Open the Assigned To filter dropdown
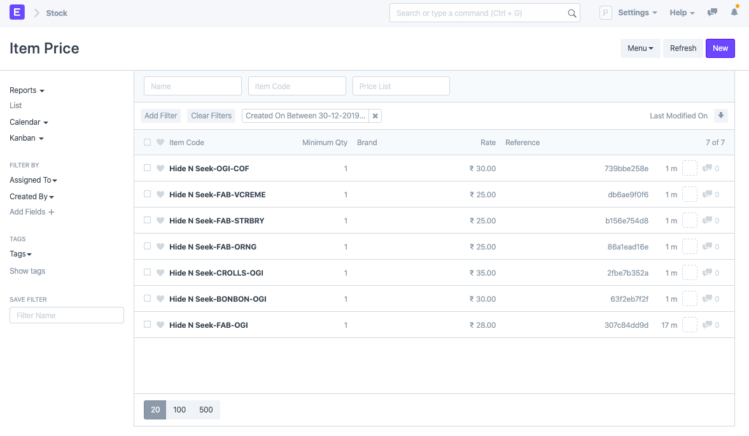 point(34,180)
